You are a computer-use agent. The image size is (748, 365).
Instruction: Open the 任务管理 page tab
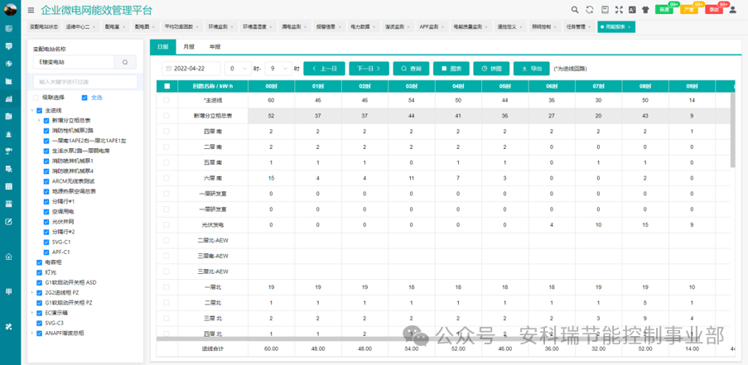pos(578,27)
